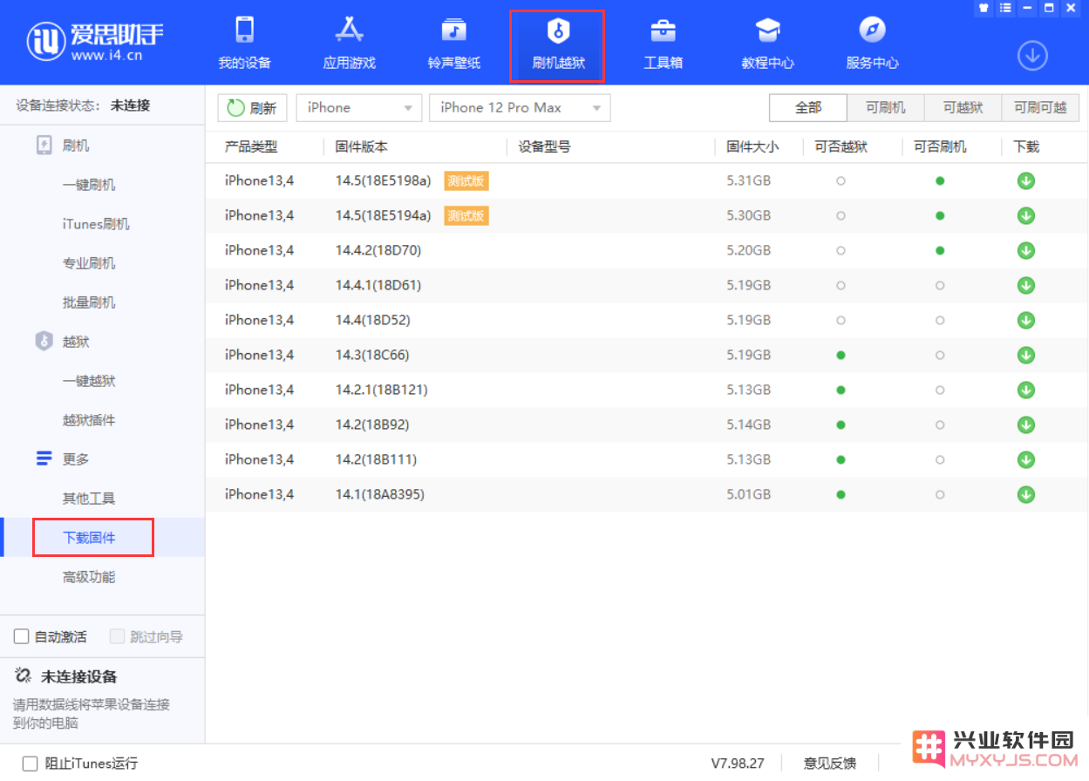Filter by 可刷可越 tab
This screenshot has height=781, width=1089.
1040,108
